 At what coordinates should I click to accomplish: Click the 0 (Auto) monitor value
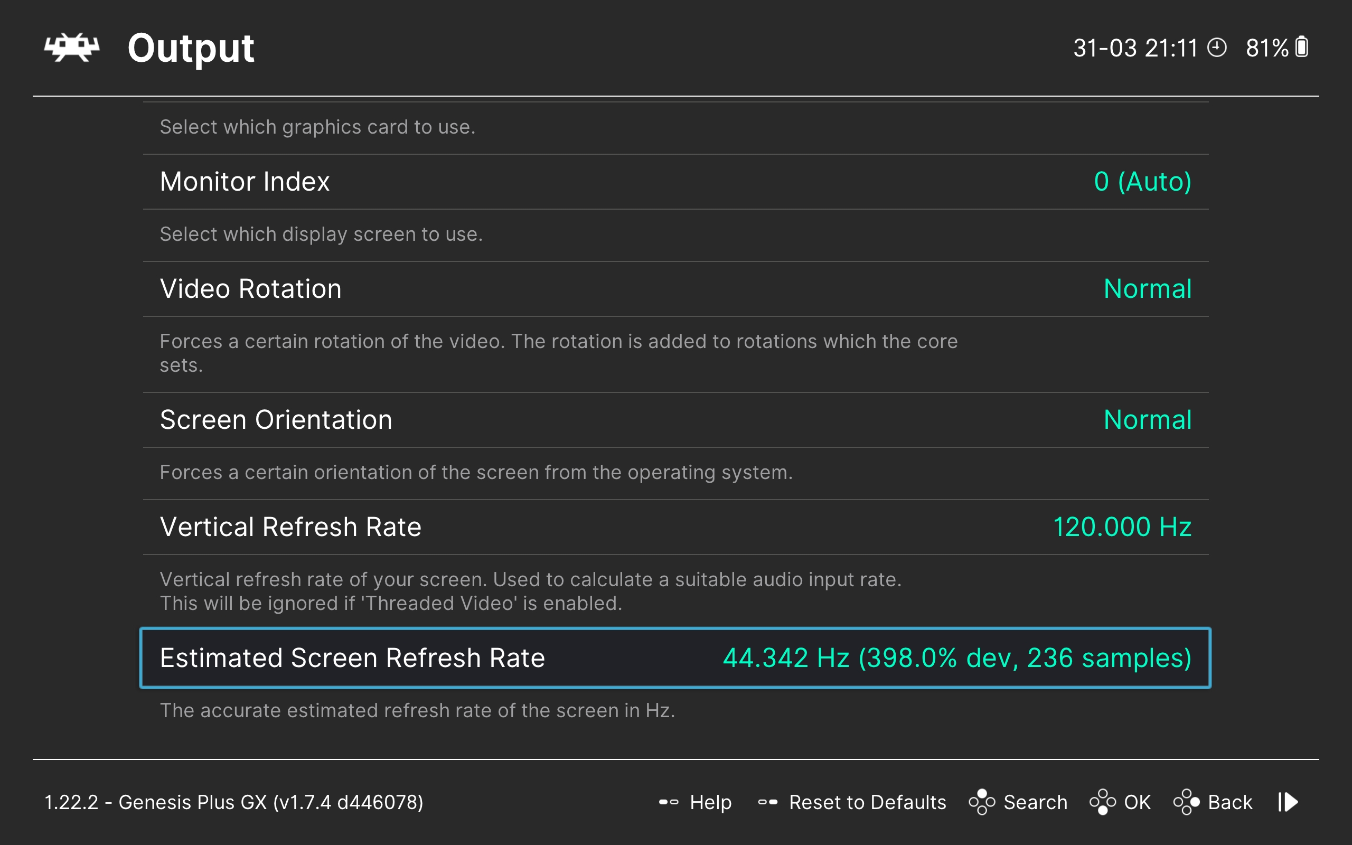(1142, 182)
